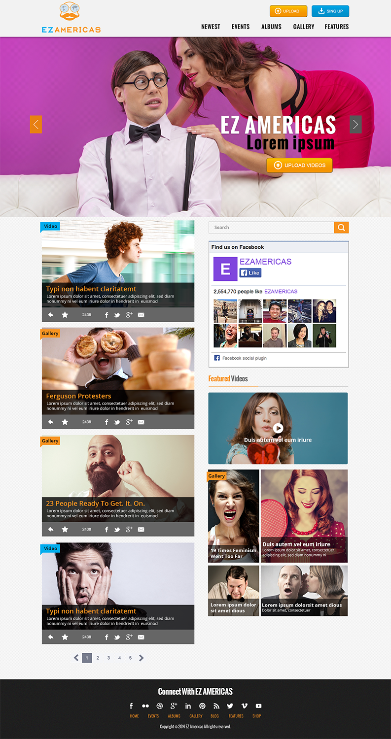Share Ferguson Protesters on Facebook
The height and width of the screenshot is (739, 391).
click(x=107, y=422)
